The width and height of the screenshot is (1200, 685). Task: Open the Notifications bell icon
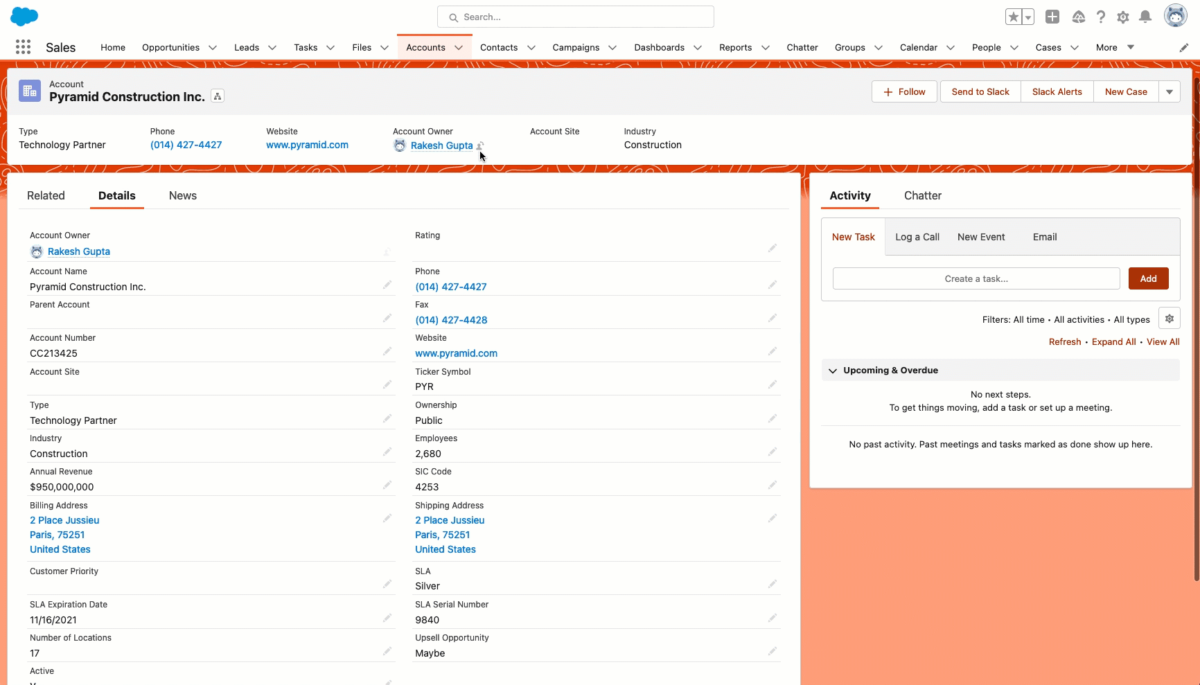(x=1145, y=17)
